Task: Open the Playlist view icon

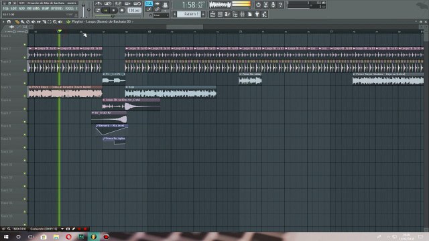Action: [212, 14]
